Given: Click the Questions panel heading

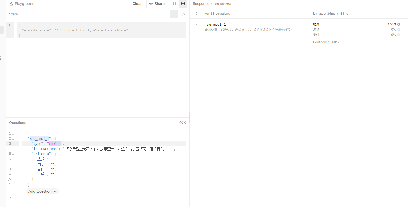Looking at the screenshot, I should pos(17,123).
